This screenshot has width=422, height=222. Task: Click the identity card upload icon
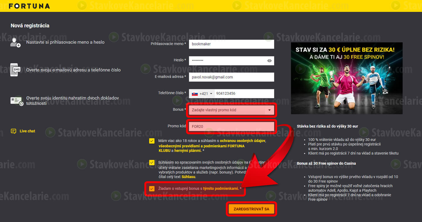[x=17, y=101]
